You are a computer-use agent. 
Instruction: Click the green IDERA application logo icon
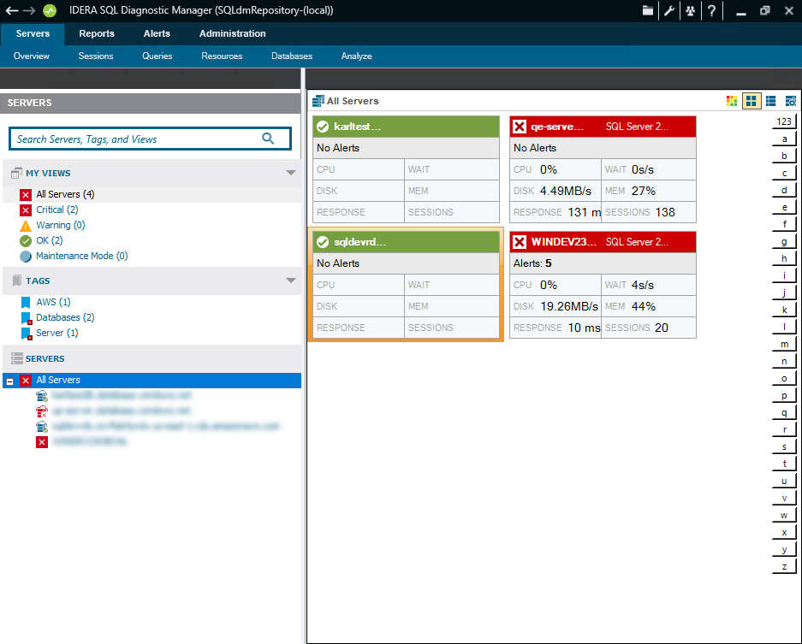(x=50, y=10)
